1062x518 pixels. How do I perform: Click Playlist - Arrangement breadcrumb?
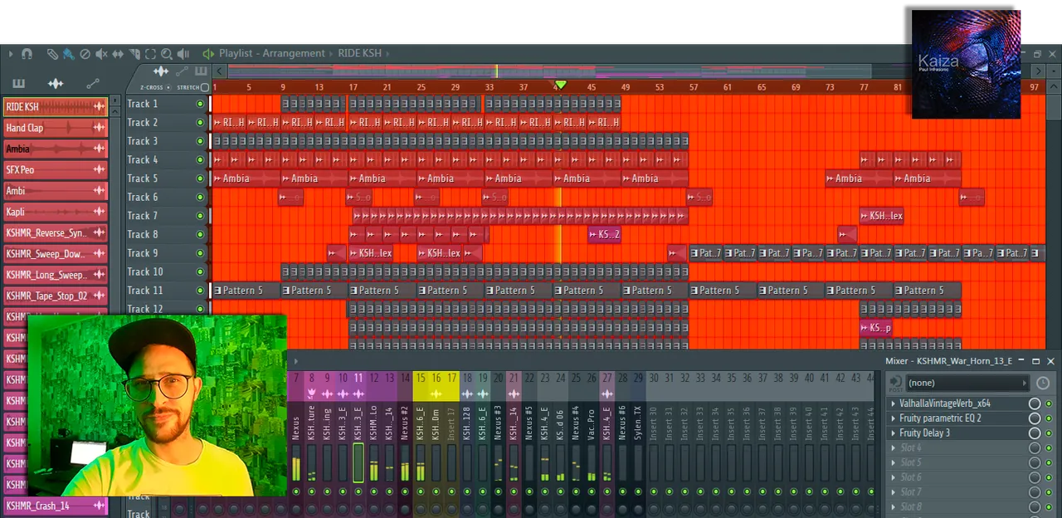point(272,54)
